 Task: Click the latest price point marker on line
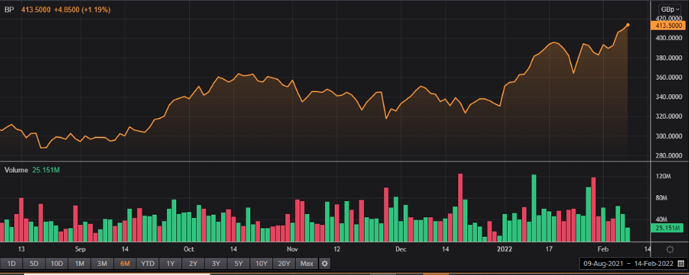click(628, 25)
